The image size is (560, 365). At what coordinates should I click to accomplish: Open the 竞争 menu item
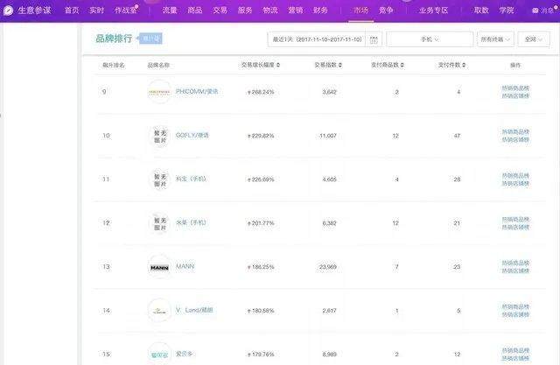click(x=386, y=11)
